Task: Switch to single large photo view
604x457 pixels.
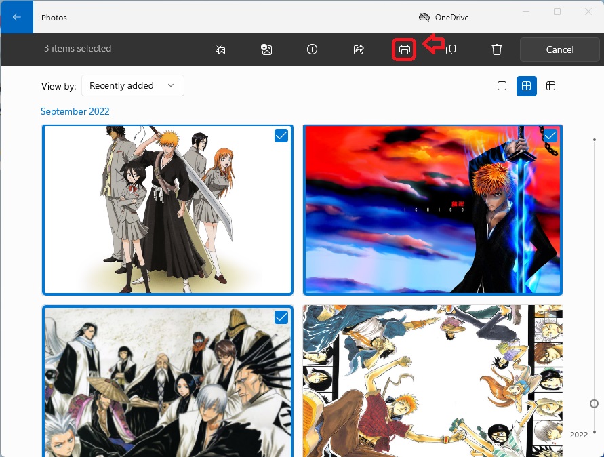Action: point(502,85)
